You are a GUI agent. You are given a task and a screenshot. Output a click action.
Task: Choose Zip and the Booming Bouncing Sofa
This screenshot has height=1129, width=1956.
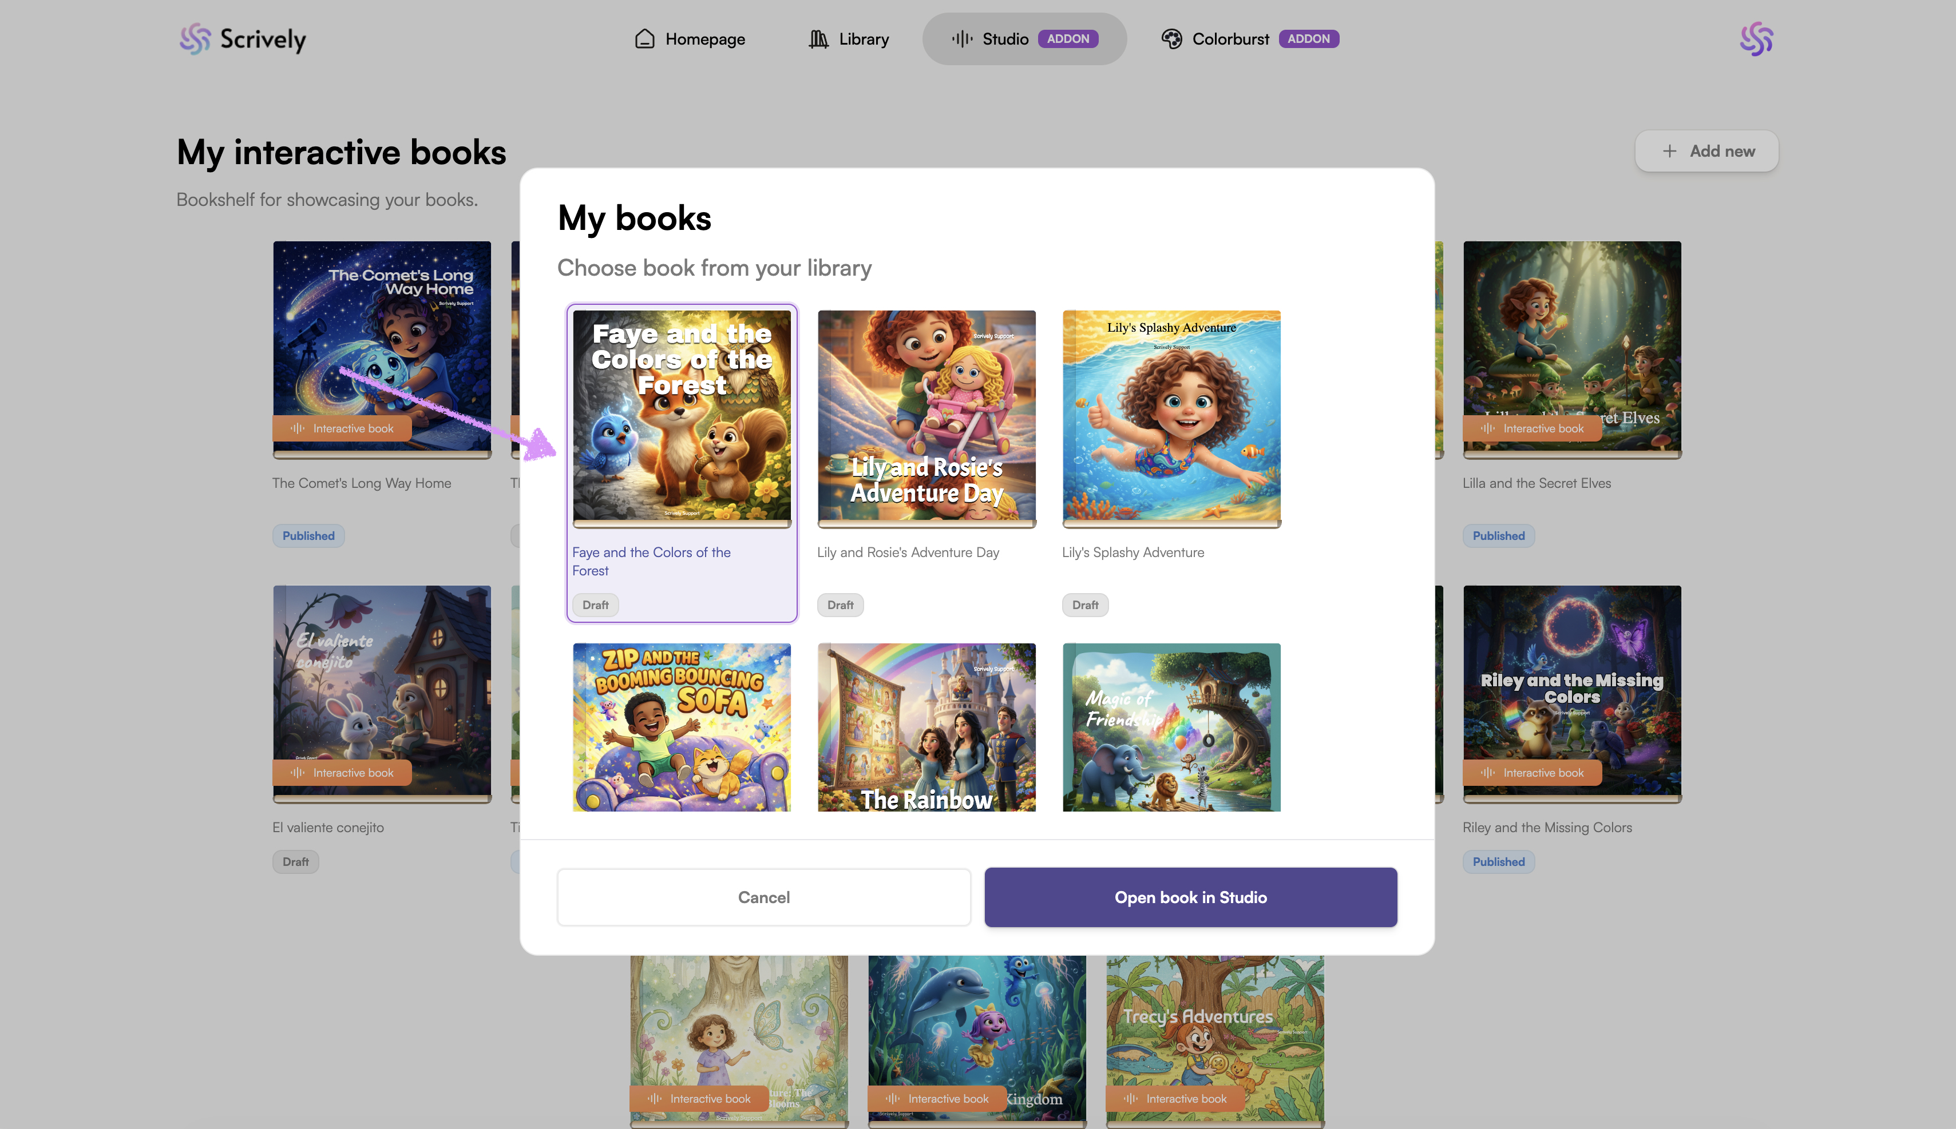coord(681,728)
